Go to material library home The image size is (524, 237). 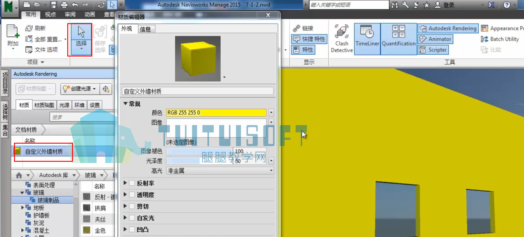point(19,175)
